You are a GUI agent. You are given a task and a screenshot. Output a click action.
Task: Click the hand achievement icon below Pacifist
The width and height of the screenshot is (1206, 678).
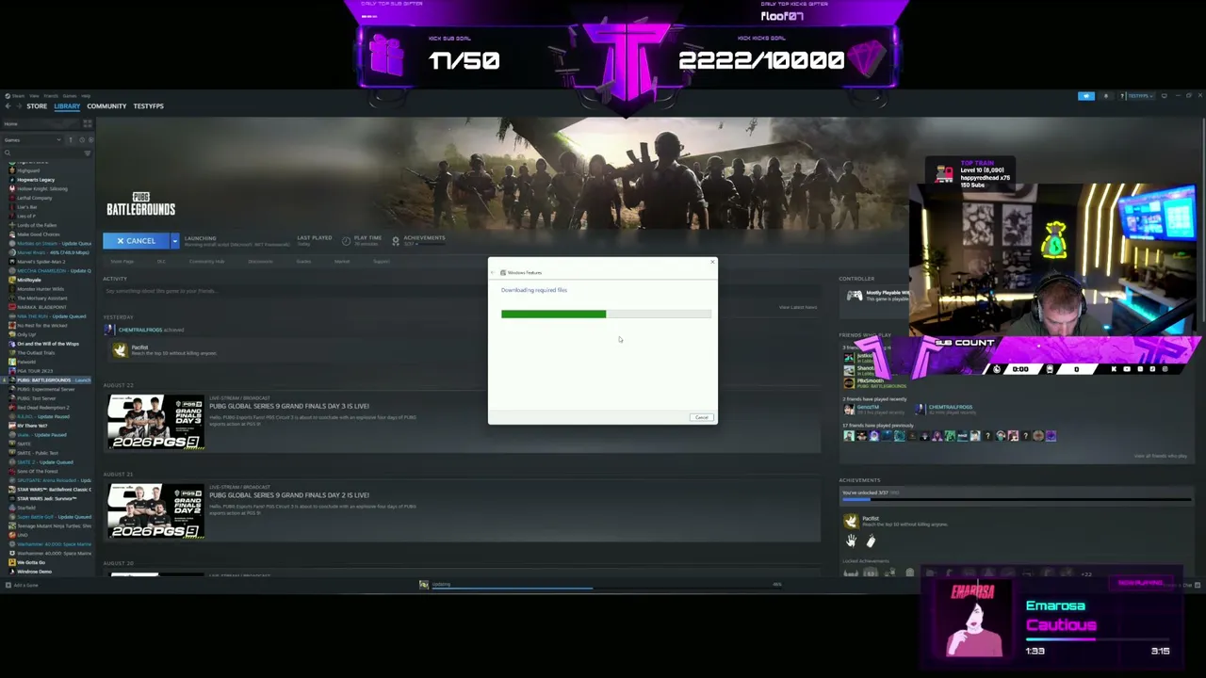(851, 541)
